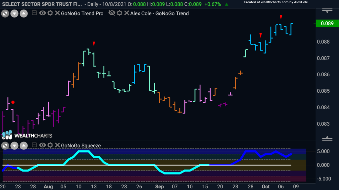Click the Sep label on the date axis
This screenshot has height=190, width=339.
159,187
